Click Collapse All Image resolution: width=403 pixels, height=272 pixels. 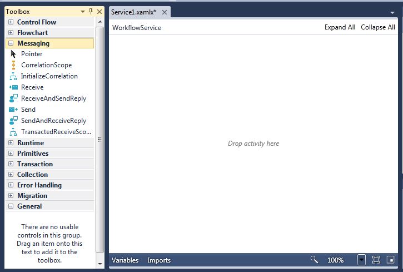[378, 27]
